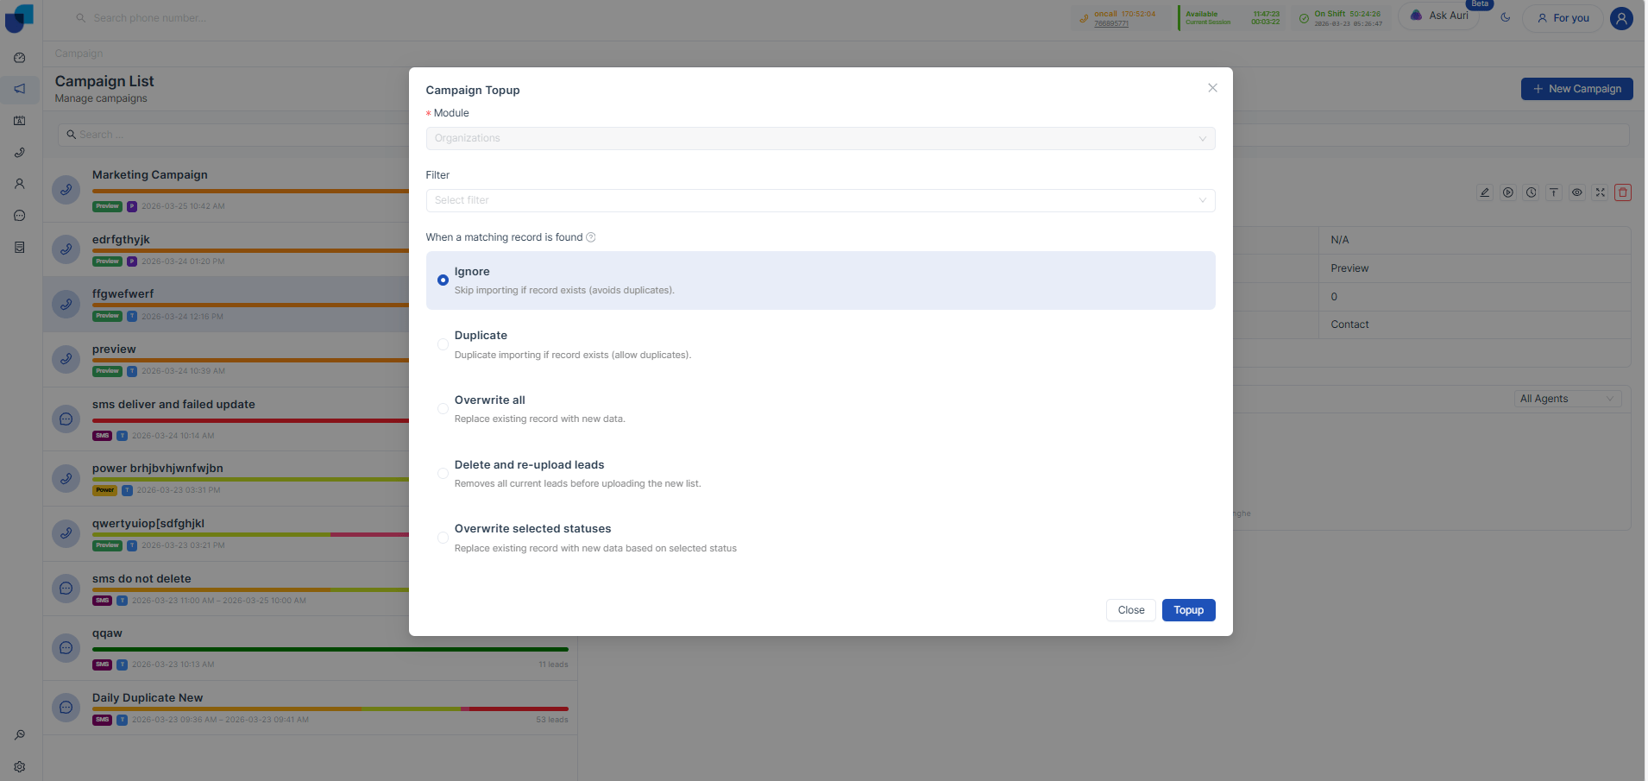Click the help icon beside matching record label
Viewport: 1648px width, 781px height.
coord(591,237)
